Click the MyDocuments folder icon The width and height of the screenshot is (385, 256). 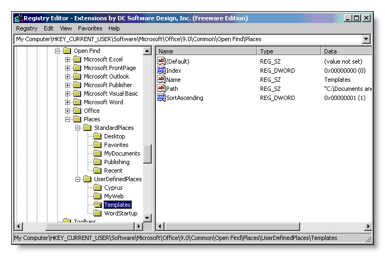tap(98, 153)
